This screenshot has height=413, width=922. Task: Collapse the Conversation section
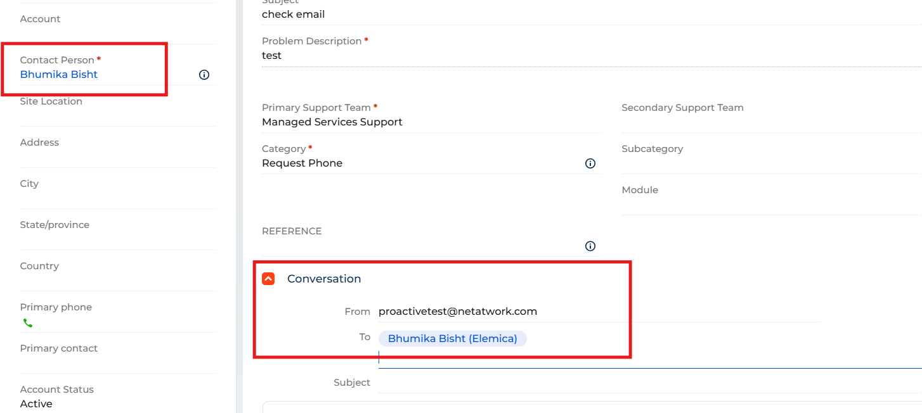[268, 279]
